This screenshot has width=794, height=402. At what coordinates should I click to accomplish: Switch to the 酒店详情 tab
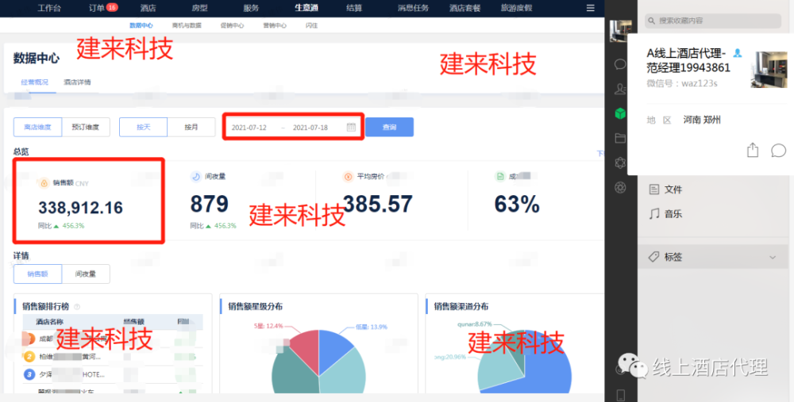point(77,82)
